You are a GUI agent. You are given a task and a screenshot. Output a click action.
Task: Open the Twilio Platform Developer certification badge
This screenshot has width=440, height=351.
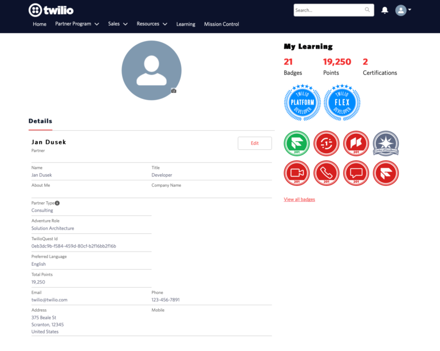(302, 103)
